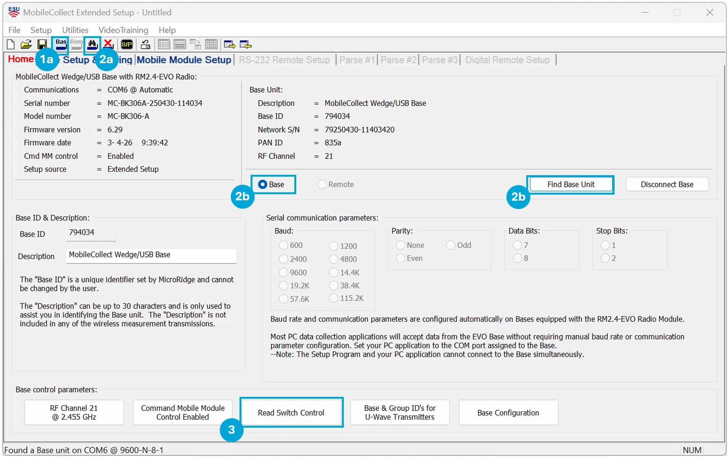
Task: Click Command Mobile Module Control Enabled button
Action: (x=183, y=412)
